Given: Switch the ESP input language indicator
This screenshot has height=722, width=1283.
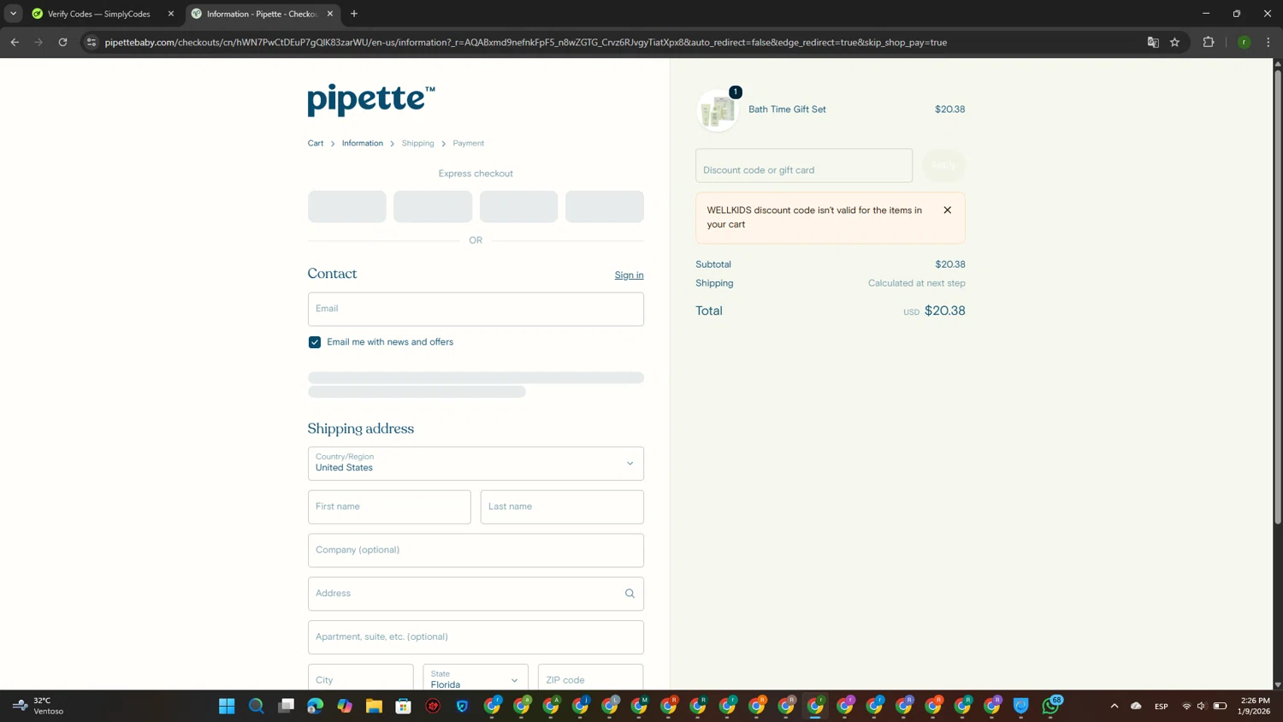Looking at the screenshot, I should pyautogui.click(x=1162, y=706).
